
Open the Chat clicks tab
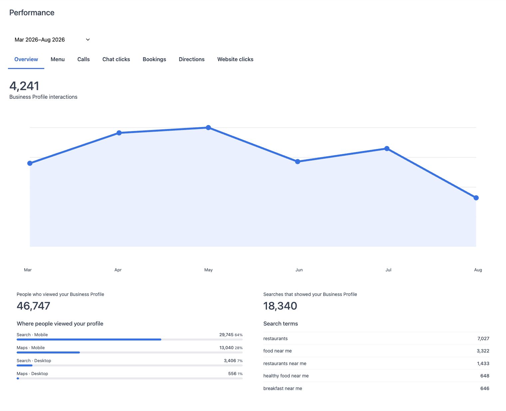[x=116, y=59]
